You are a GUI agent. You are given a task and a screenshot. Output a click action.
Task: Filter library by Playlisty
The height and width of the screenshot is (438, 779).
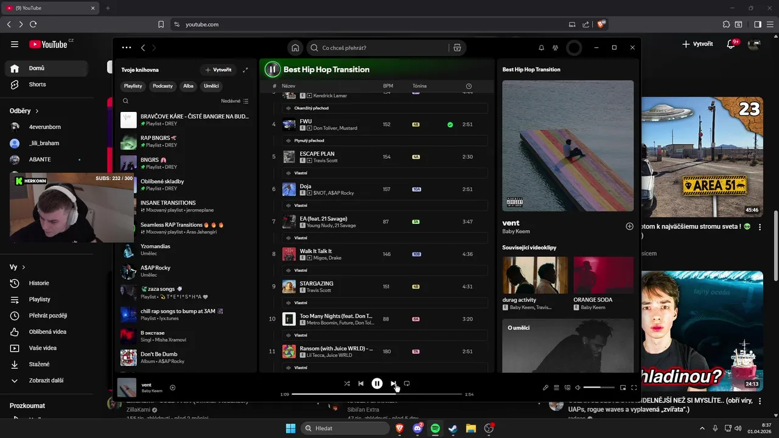coord(133,86)
